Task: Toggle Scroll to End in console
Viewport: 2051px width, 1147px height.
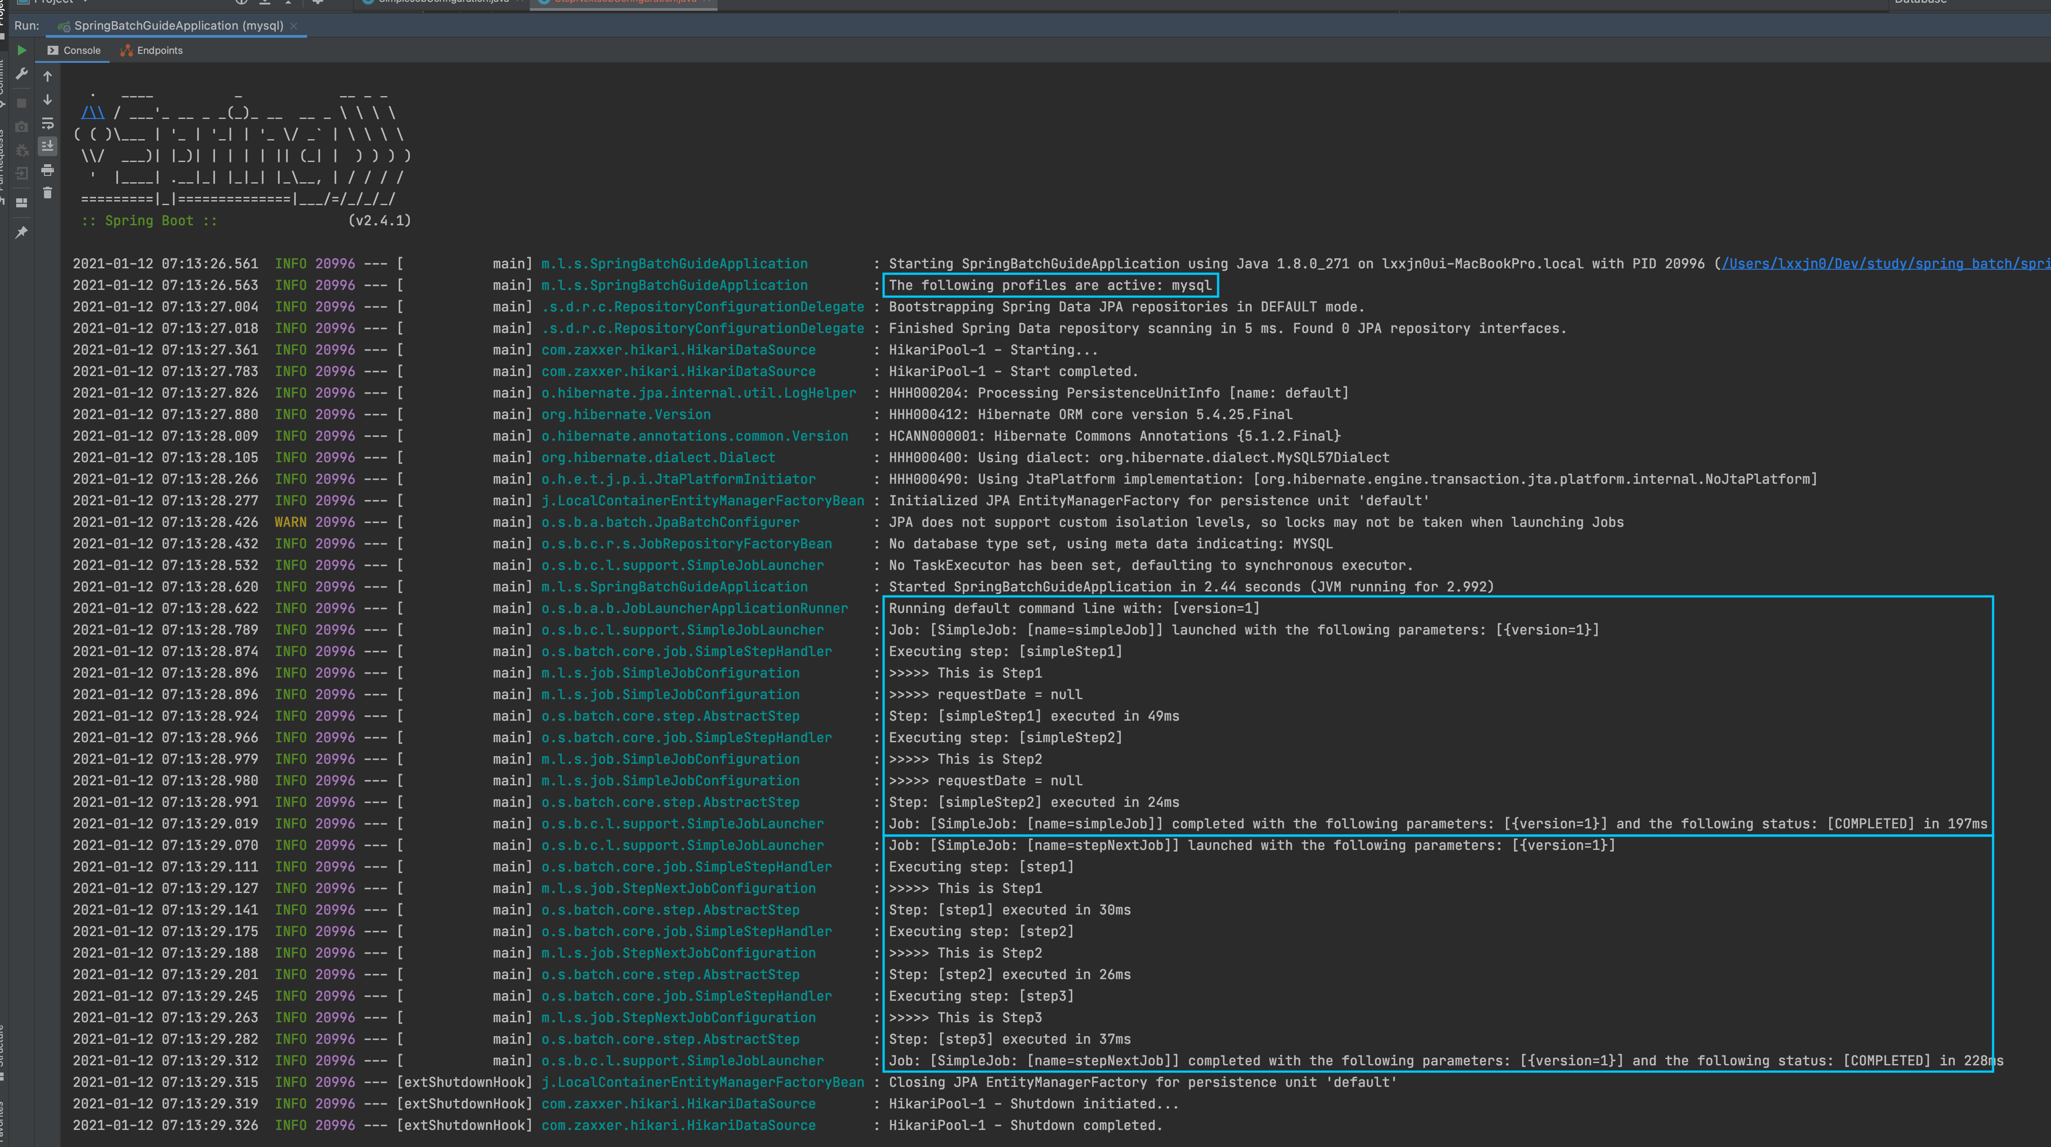Action: (x=48, y=146)
